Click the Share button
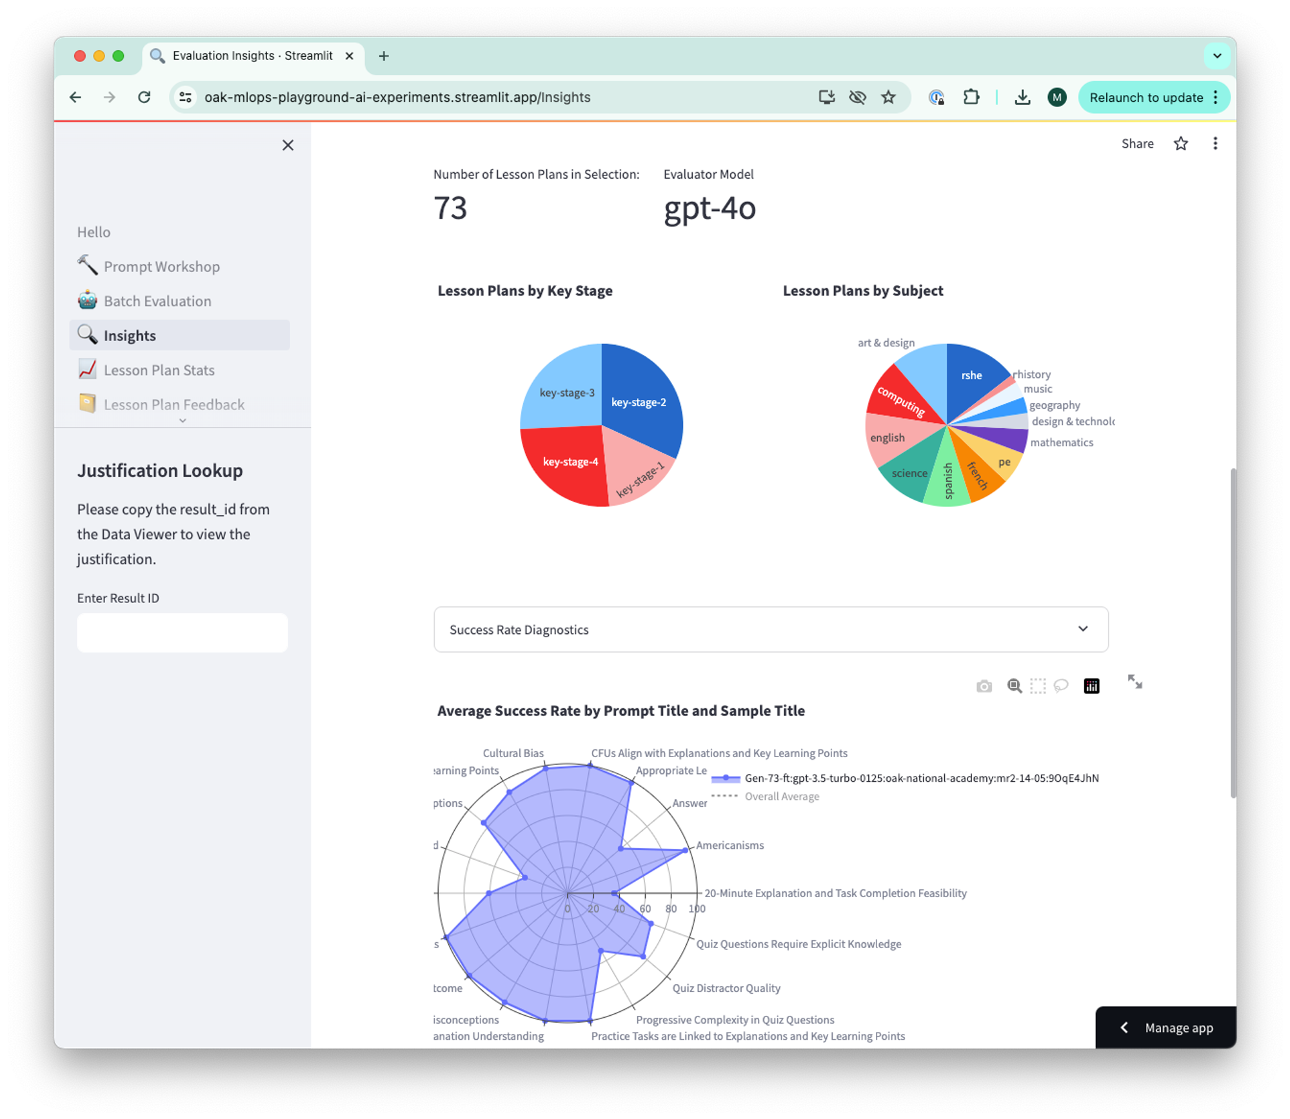1290x1119 pixels. (1137, 144)
